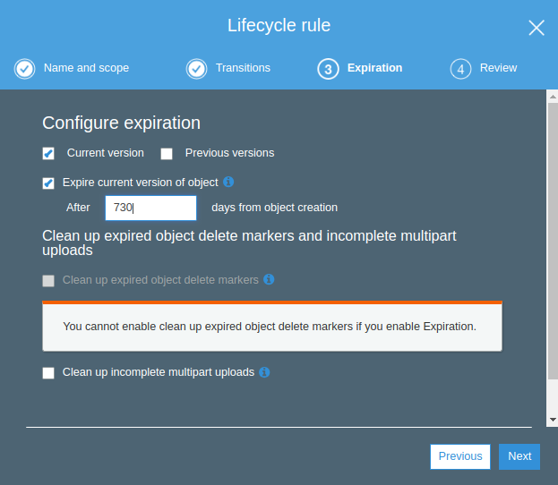Viewport: 558px width, 485px height.
Task: Check Clean up incomplete multipart uploads
Action: (x=48, y=372)
